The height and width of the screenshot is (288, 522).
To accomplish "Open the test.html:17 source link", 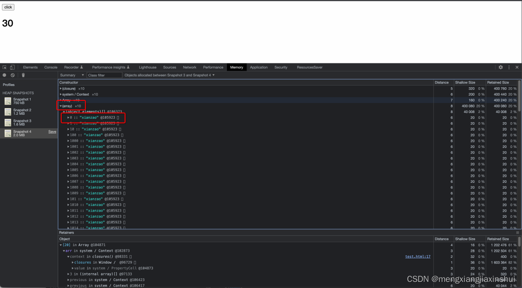I will pos(418,257).
